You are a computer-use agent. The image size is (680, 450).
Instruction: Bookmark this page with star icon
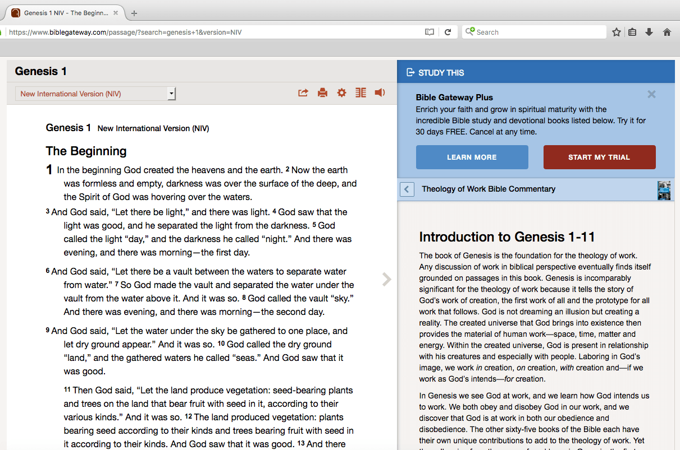coord(617,32)
